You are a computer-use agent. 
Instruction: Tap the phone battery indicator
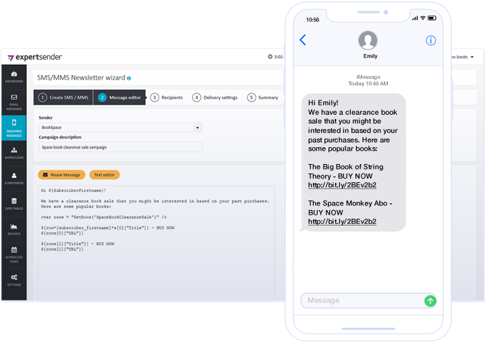(432, 18)
